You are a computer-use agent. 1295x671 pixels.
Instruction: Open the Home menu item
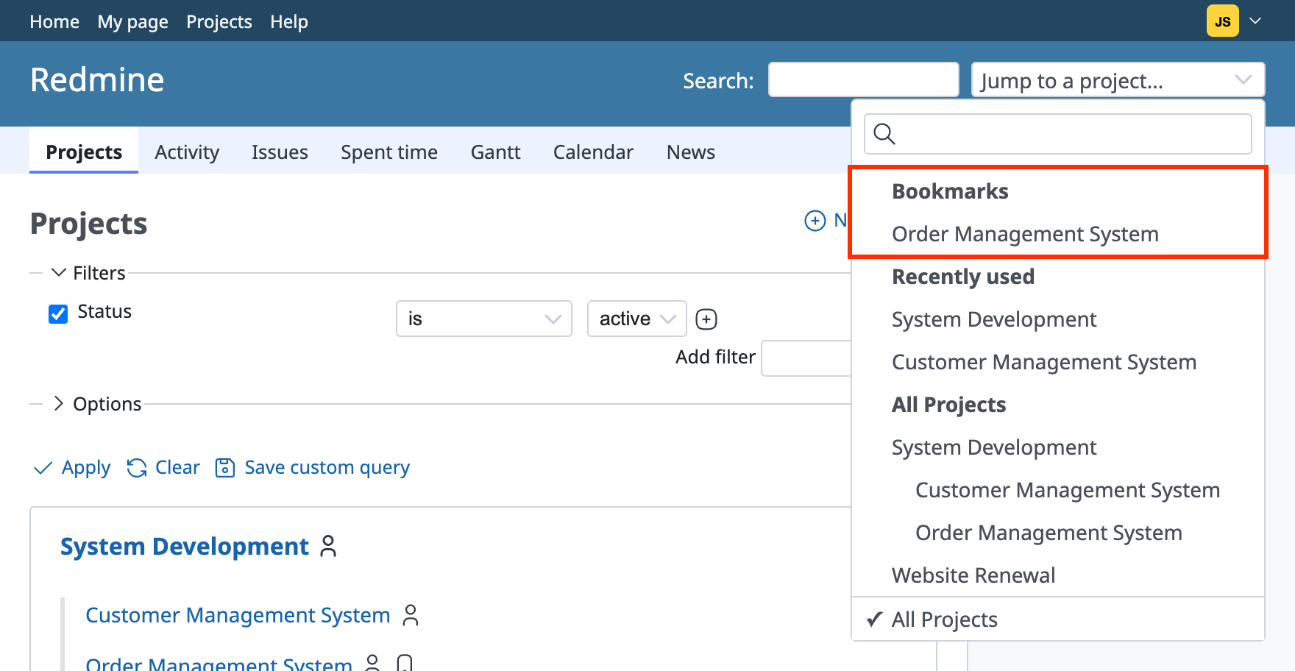tap(54, 22)
